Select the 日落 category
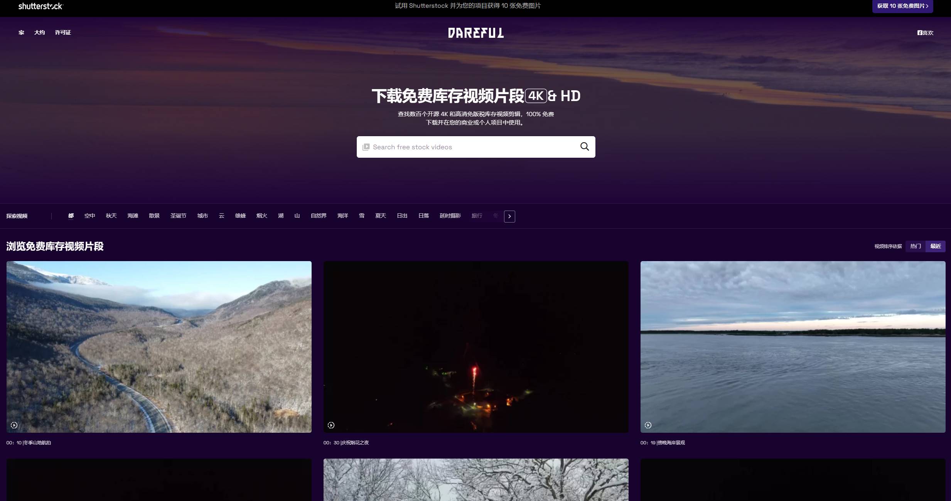The width and height of the screenshot is (951, 501). (424, 216)
